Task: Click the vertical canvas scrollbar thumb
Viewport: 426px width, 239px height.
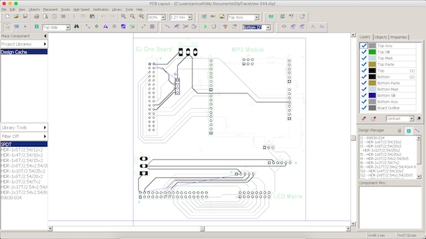Action: pos(353,138)
